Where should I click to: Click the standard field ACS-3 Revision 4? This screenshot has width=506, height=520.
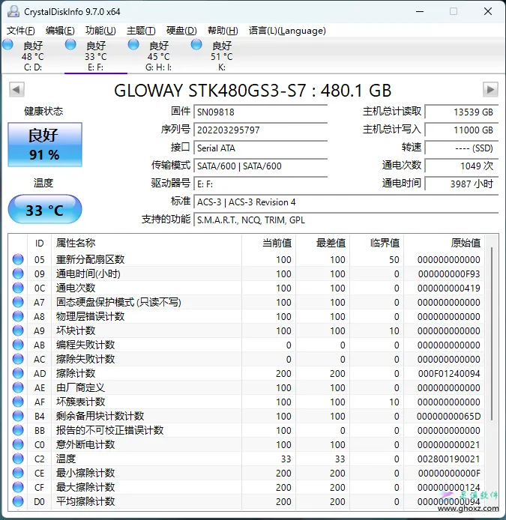click(x=346, y=202)
